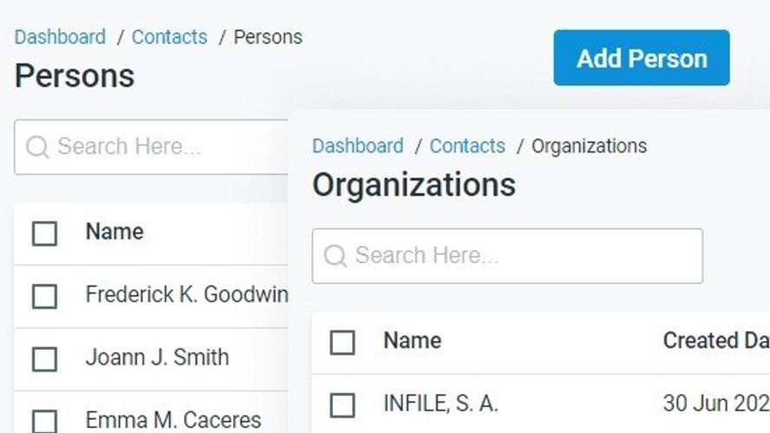Click the Add Person button
Image resolution: width=770 pixels, height=433 pixels.
coord(642,58)
